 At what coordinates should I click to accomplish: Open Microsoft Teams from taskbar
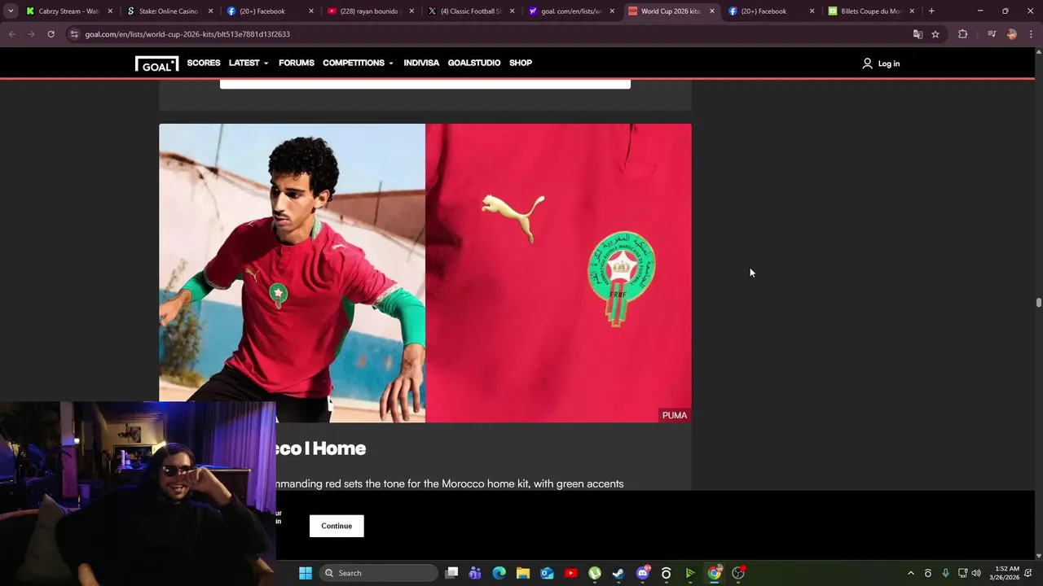[x=476, y=573]
